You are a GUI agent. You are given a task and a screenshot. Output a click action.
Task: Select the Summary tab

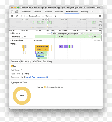(15, 61)
